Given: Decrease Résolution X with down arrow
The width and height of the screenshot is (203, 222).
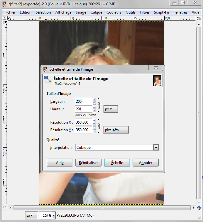Looking at the screenshot, I should point(94,124).
